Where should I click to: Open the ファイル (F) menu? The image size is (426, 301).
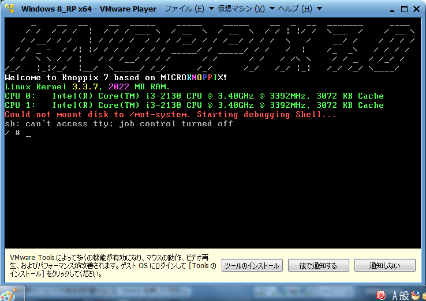(184, 9)
